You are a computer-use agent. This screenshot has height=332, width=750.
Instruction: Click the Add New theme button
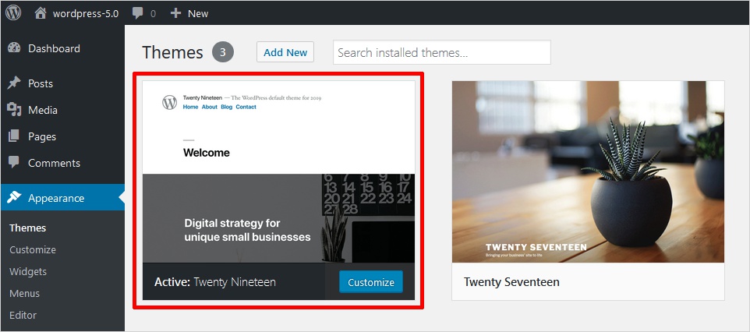point(285,52)
